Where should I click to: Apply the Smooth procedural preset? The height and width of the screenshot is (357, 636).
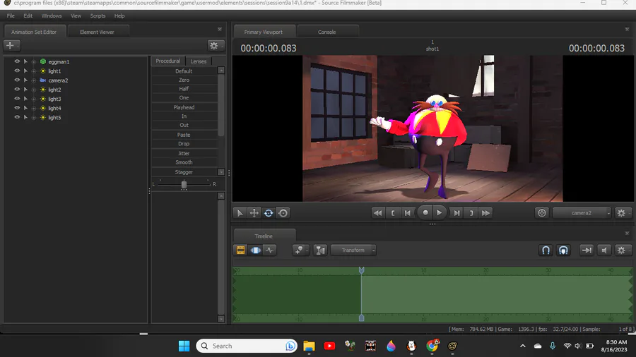point(184,162)
